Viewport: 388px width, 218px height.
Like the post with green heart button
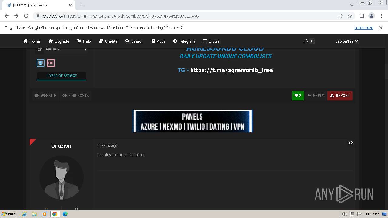click(x=298, y=95)
